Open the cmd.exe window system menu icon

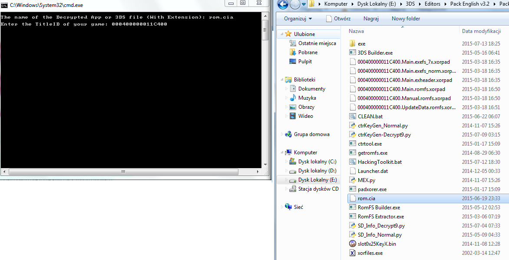pyautogui.click(x=4, y=5)
